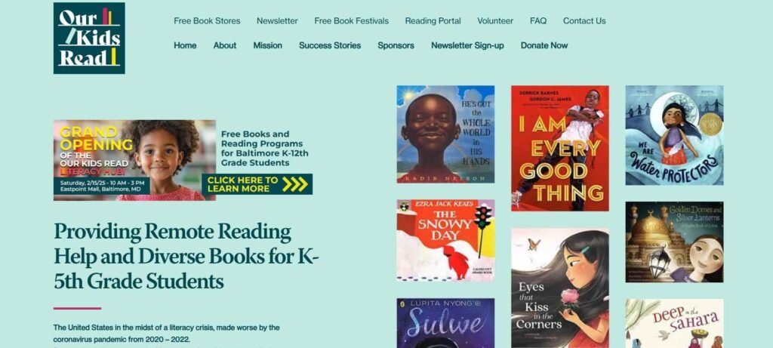773x348 pixels.
Task: Click Contact Us in the navigation
Action: tap(584, 20)
